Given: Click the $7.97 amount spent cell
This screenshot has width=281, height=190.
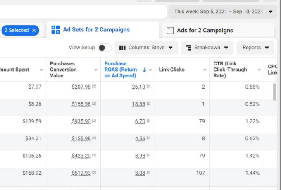Looking at the screenshot, I should (35, 87).
